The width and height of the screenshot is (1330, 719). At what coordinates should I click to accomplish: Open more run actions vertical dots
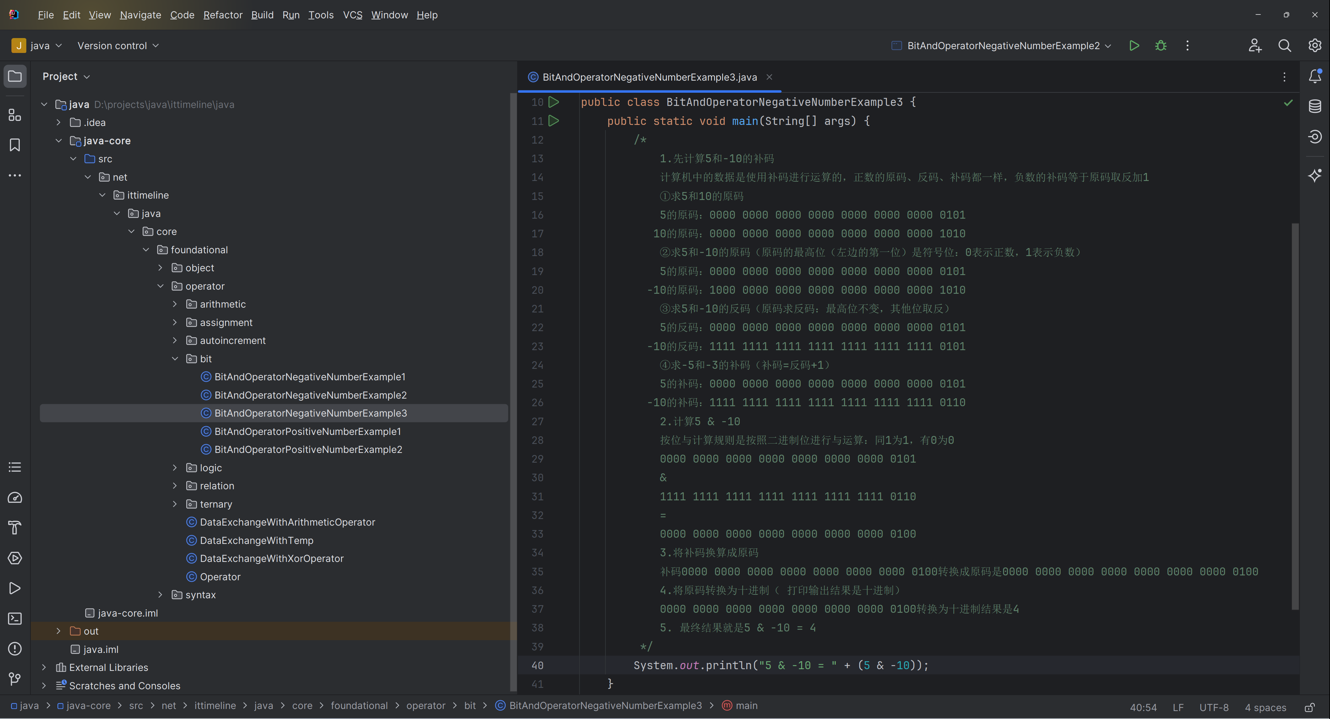[x=1187, y=45]
